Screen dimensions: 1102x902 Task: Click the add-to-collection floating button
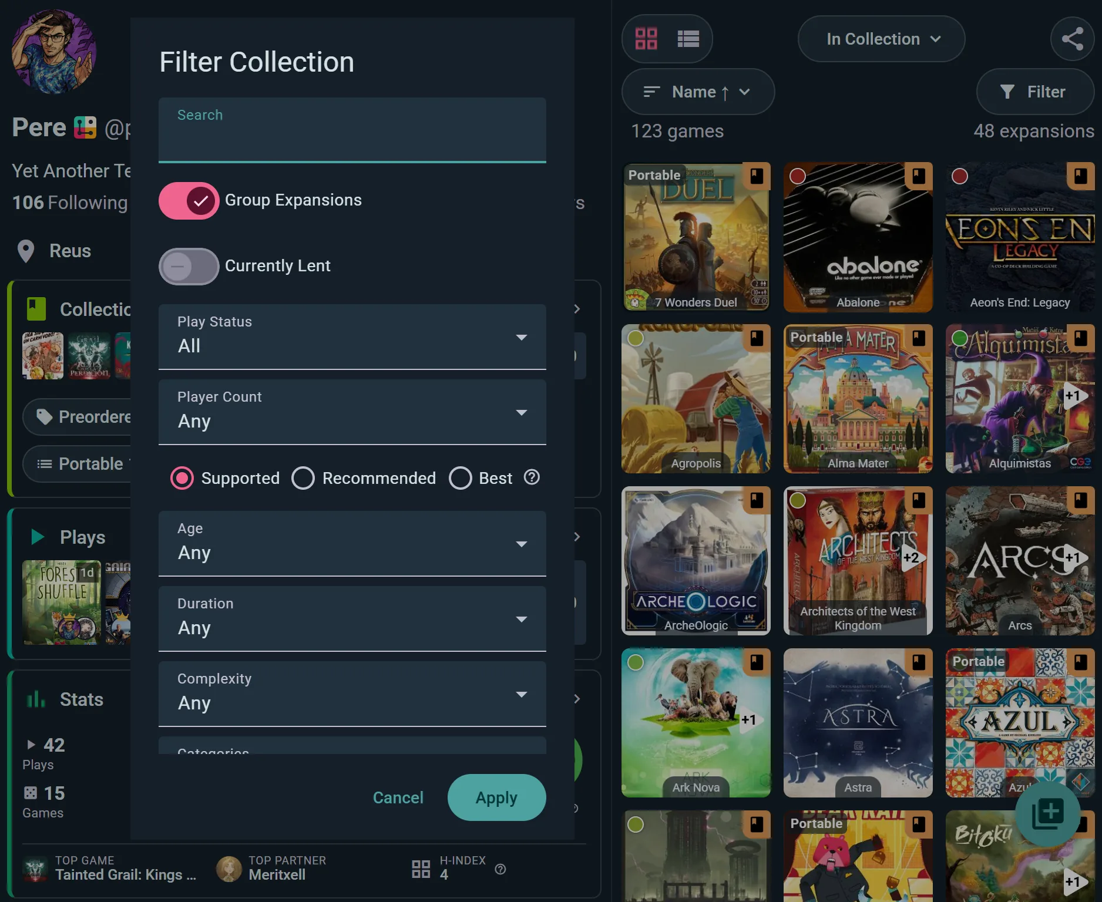click(1047, 814)
